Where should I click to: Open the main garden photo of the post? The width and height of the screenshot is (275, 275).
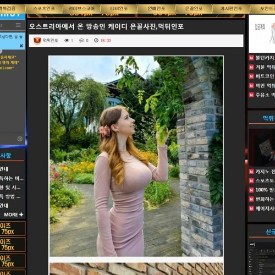(136, 156)
